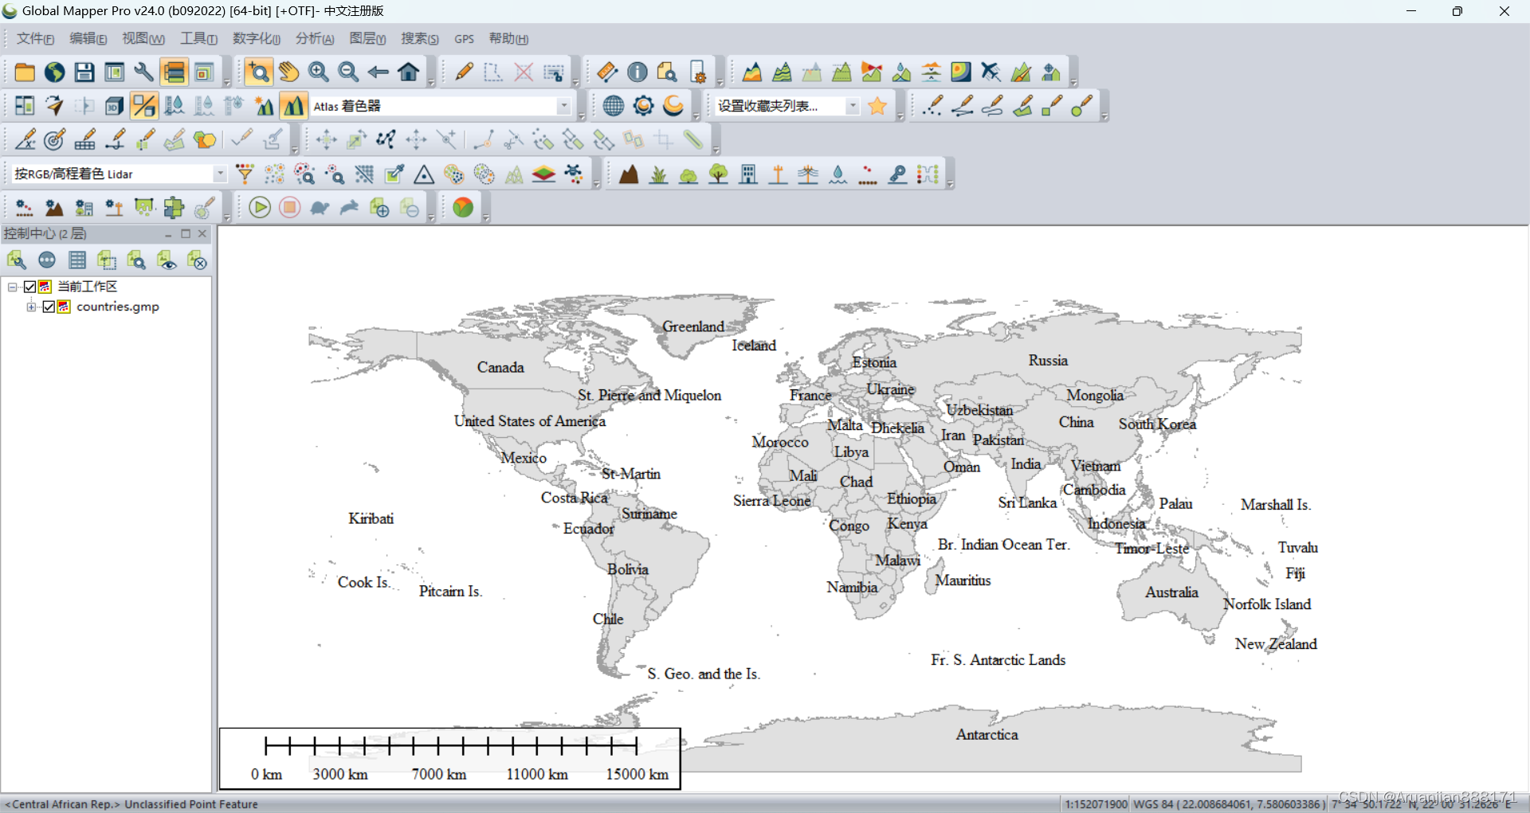Image resolution: width=1530 pixels, height=813 pixels.
Task: Click the orange favorites star icon
Action: [x=877, y=106]
